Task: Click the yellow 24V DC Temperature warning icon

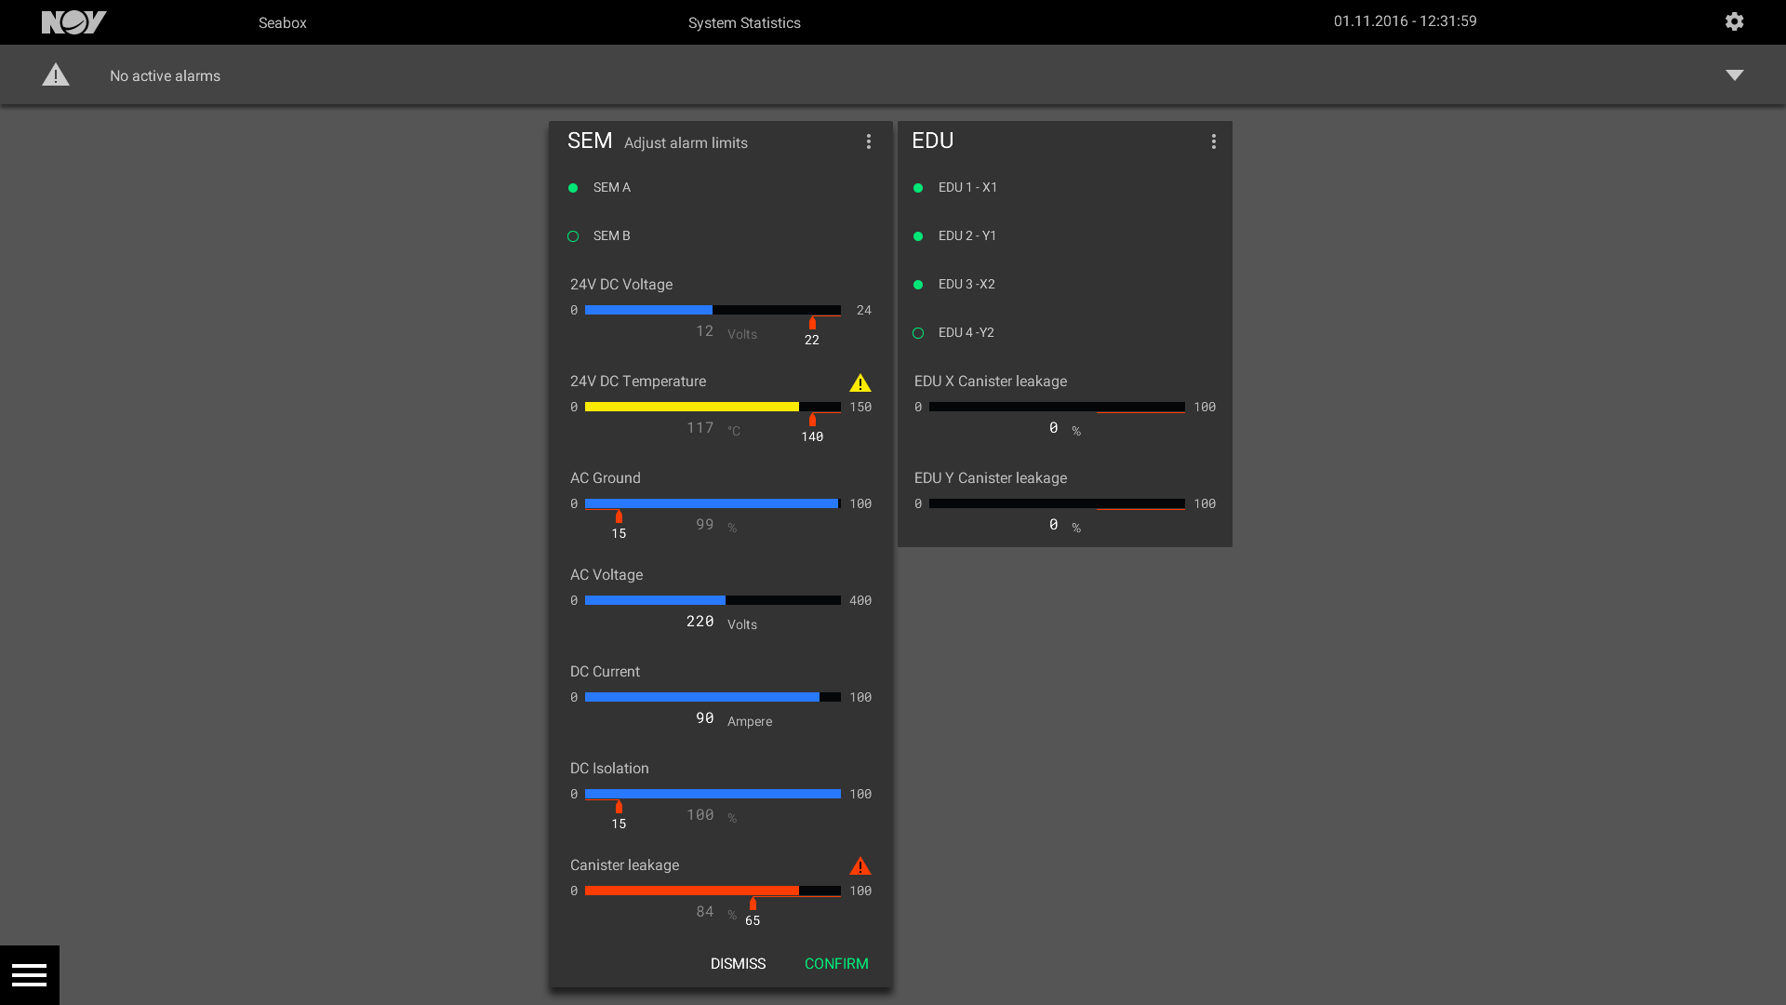Action: click(860, 382)
